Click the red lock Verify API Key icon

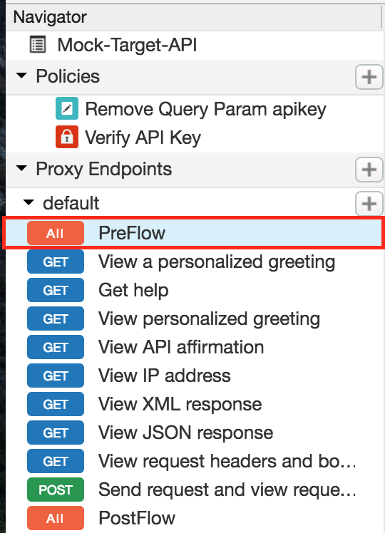[67, 137]
